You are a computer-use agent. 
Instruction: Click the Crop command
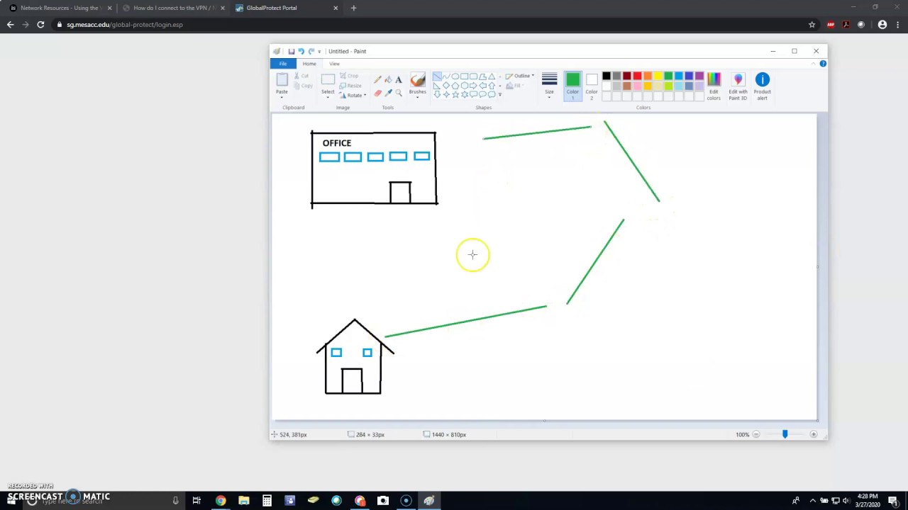[349, 76]
